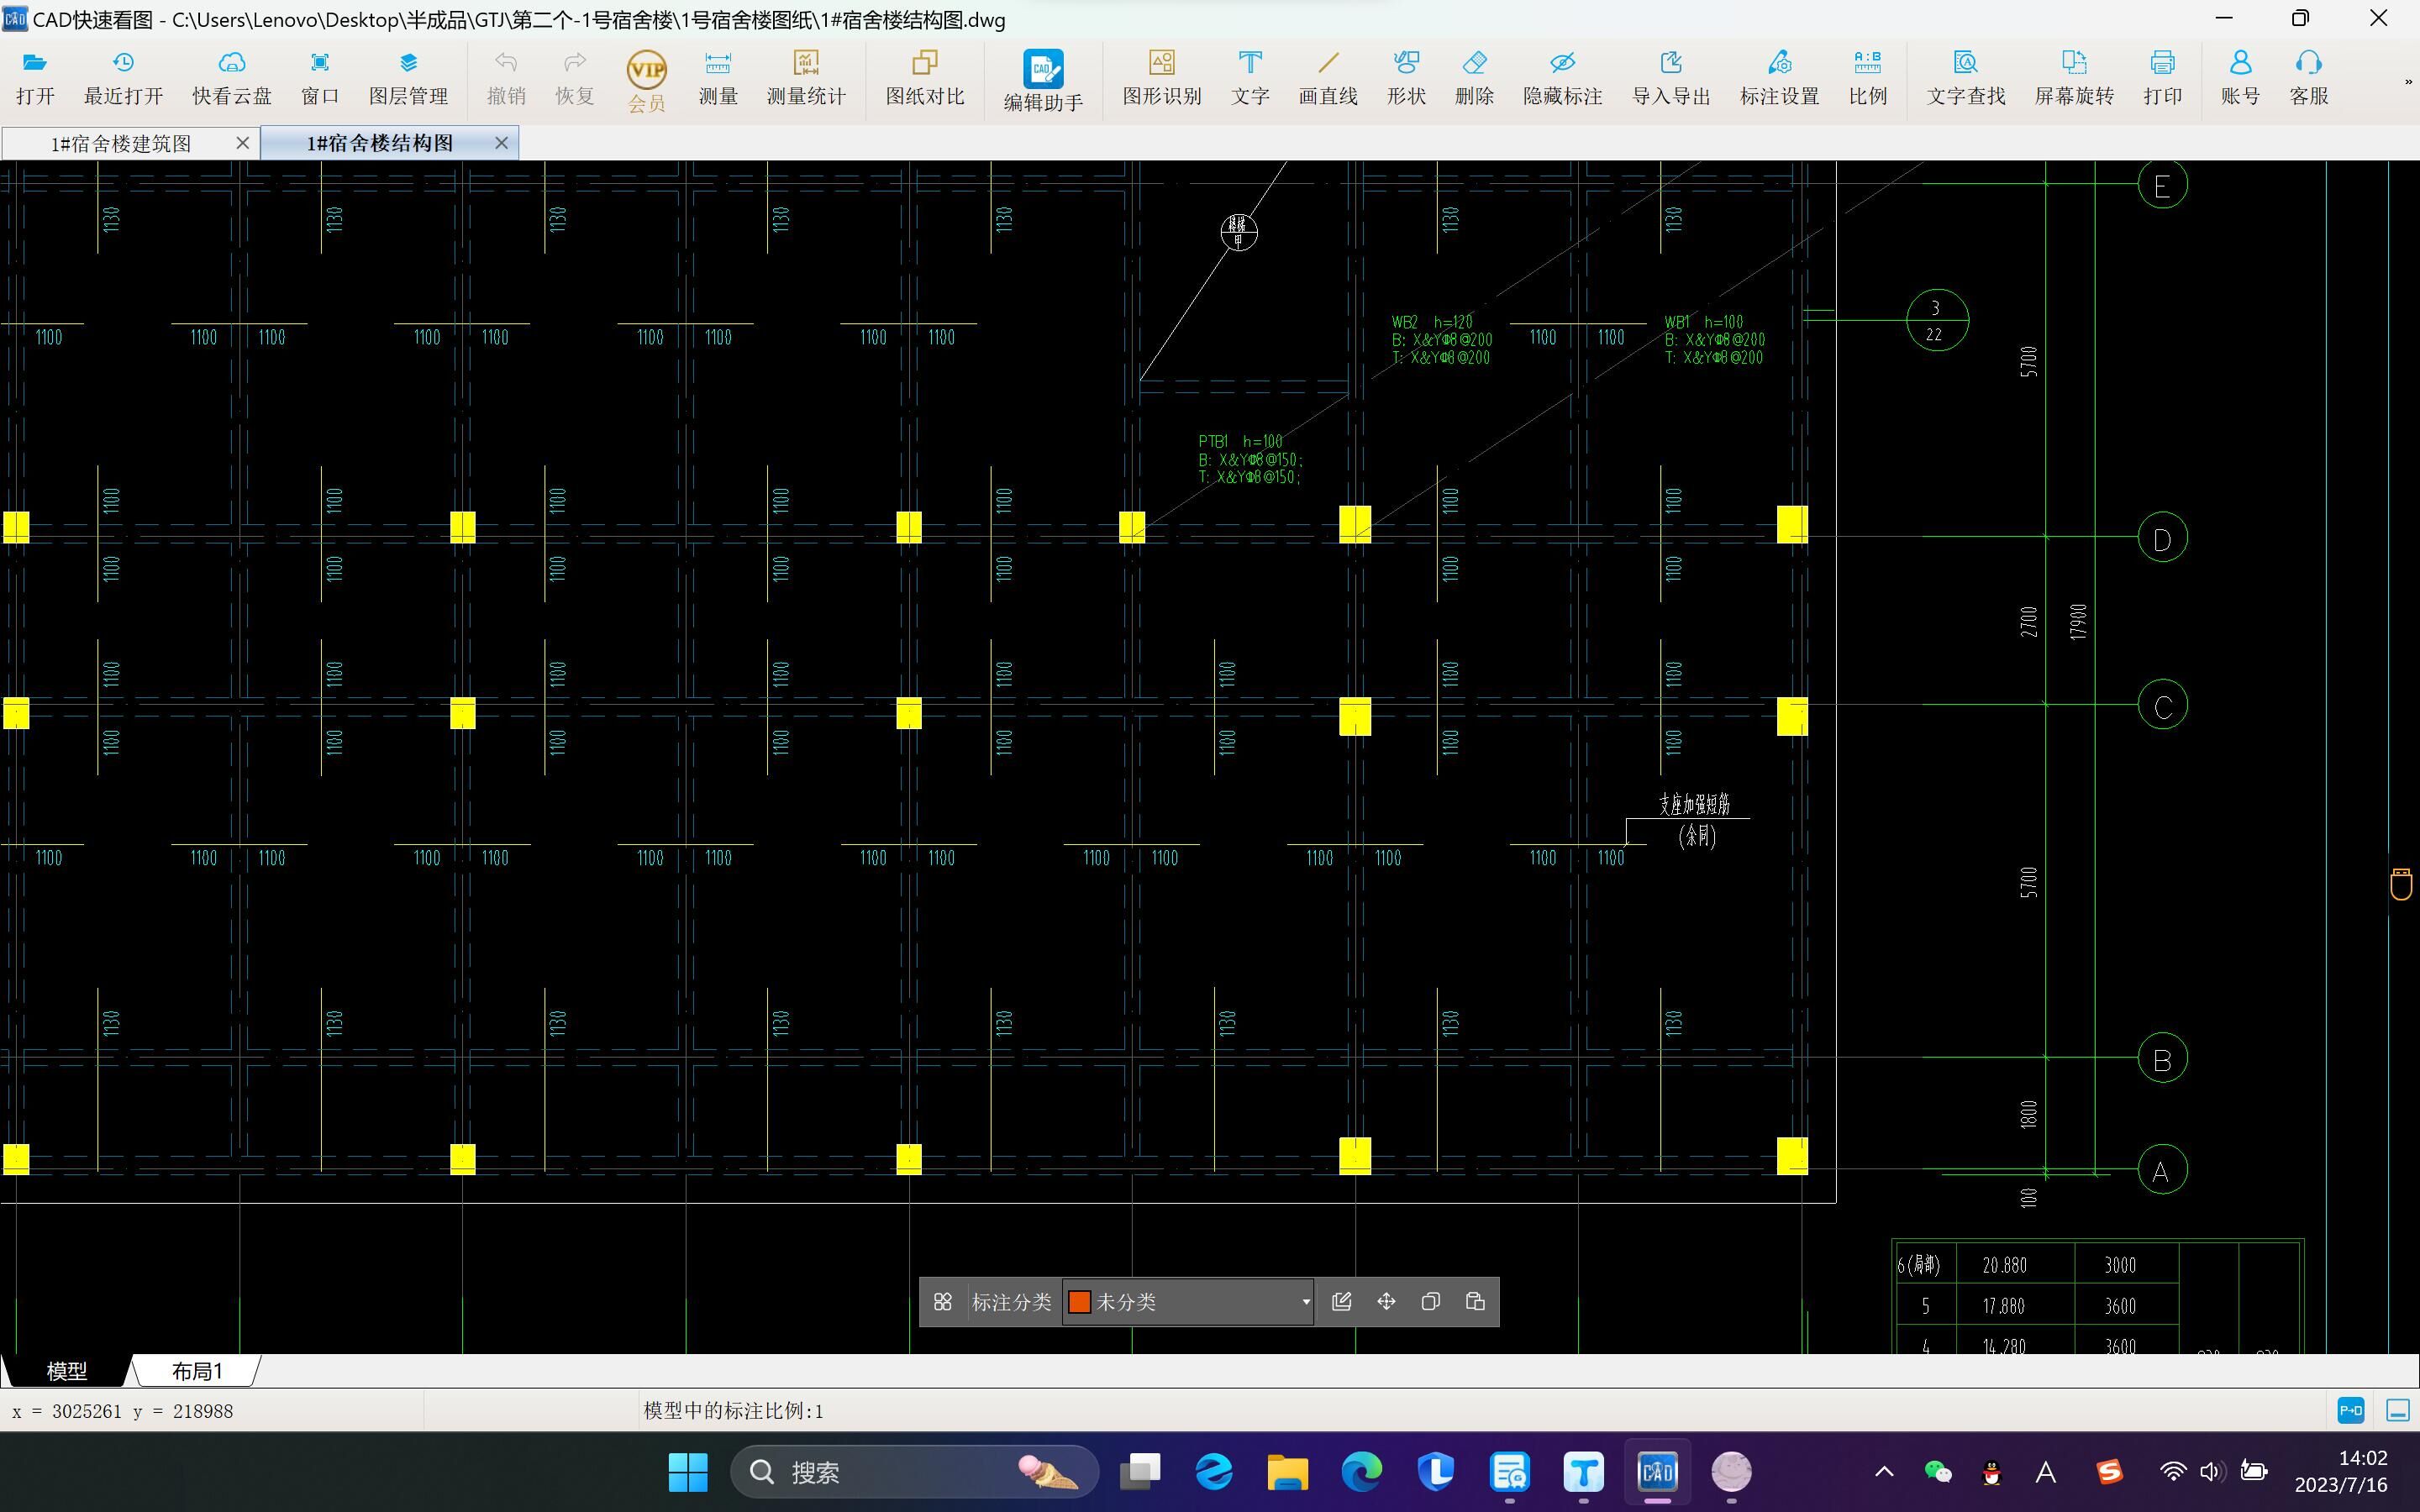Open 标注设置 annotation settings
This screenshot has height=1512, width=2420.
(x=1780, y=78)
